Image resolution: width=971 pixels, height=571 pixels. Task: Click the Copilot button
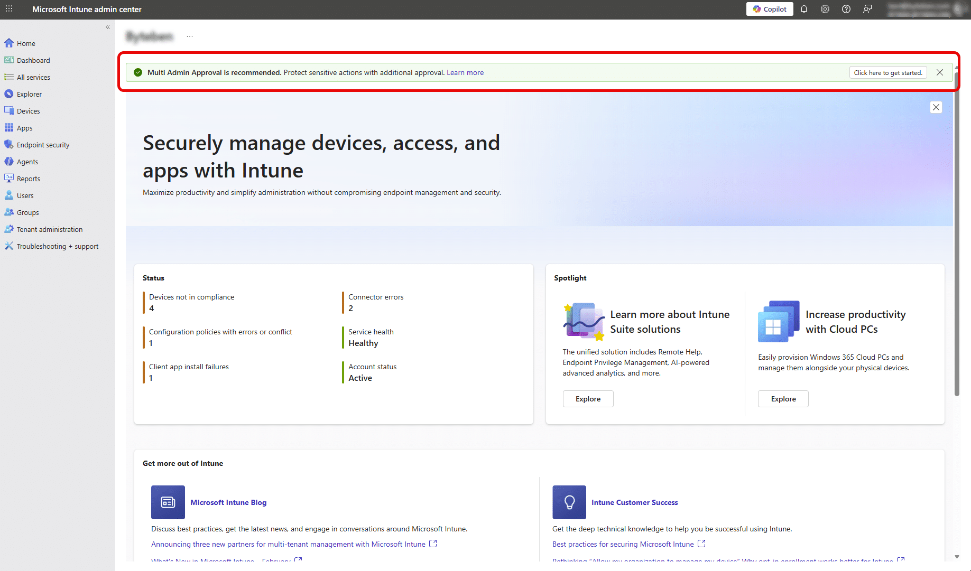[x=770, y=9]
